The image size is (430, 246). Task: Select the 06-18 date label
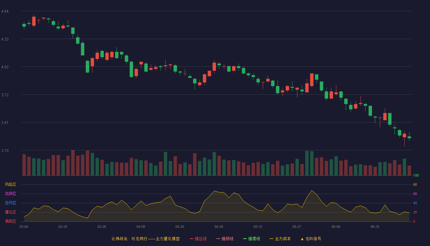[375, 227]
